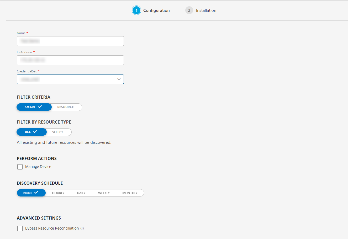Select DAILY in the schedule selector bar
This screenshot has width=348, height=239.
click(x=81, y=193)
